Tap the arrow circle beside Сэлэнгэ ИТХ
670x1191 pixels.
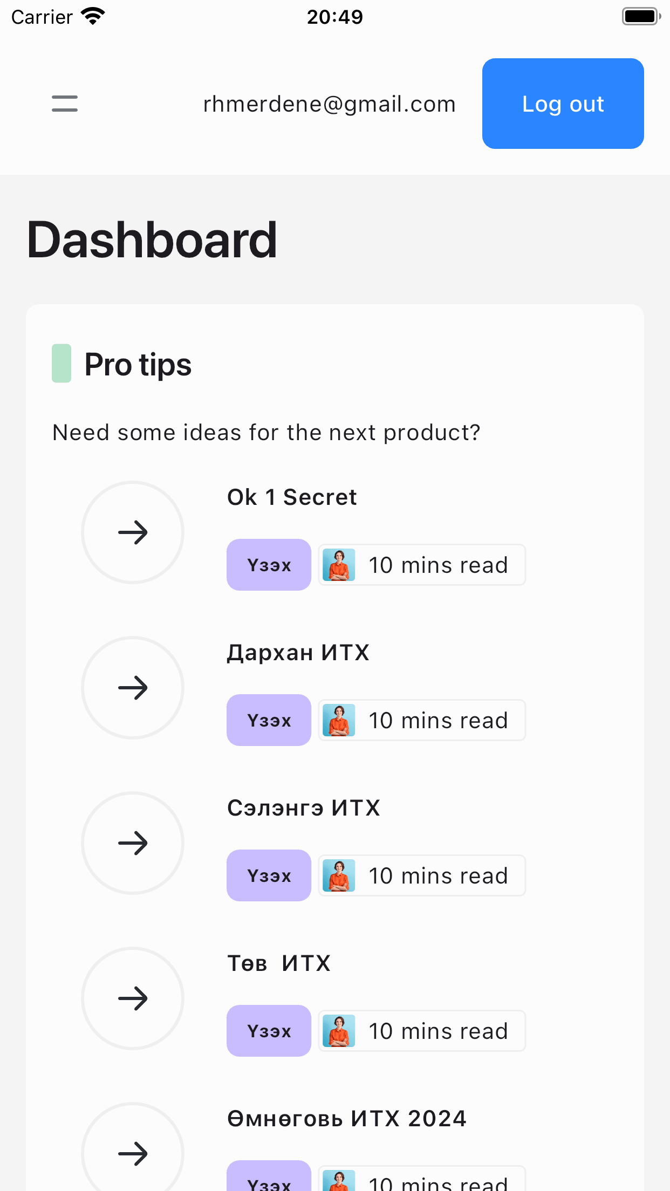point(133,843)
